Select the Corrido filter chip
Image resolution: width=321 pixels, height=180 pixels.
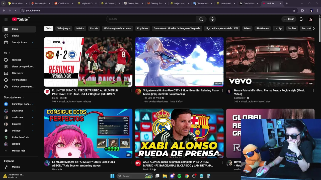click(94, 28)
